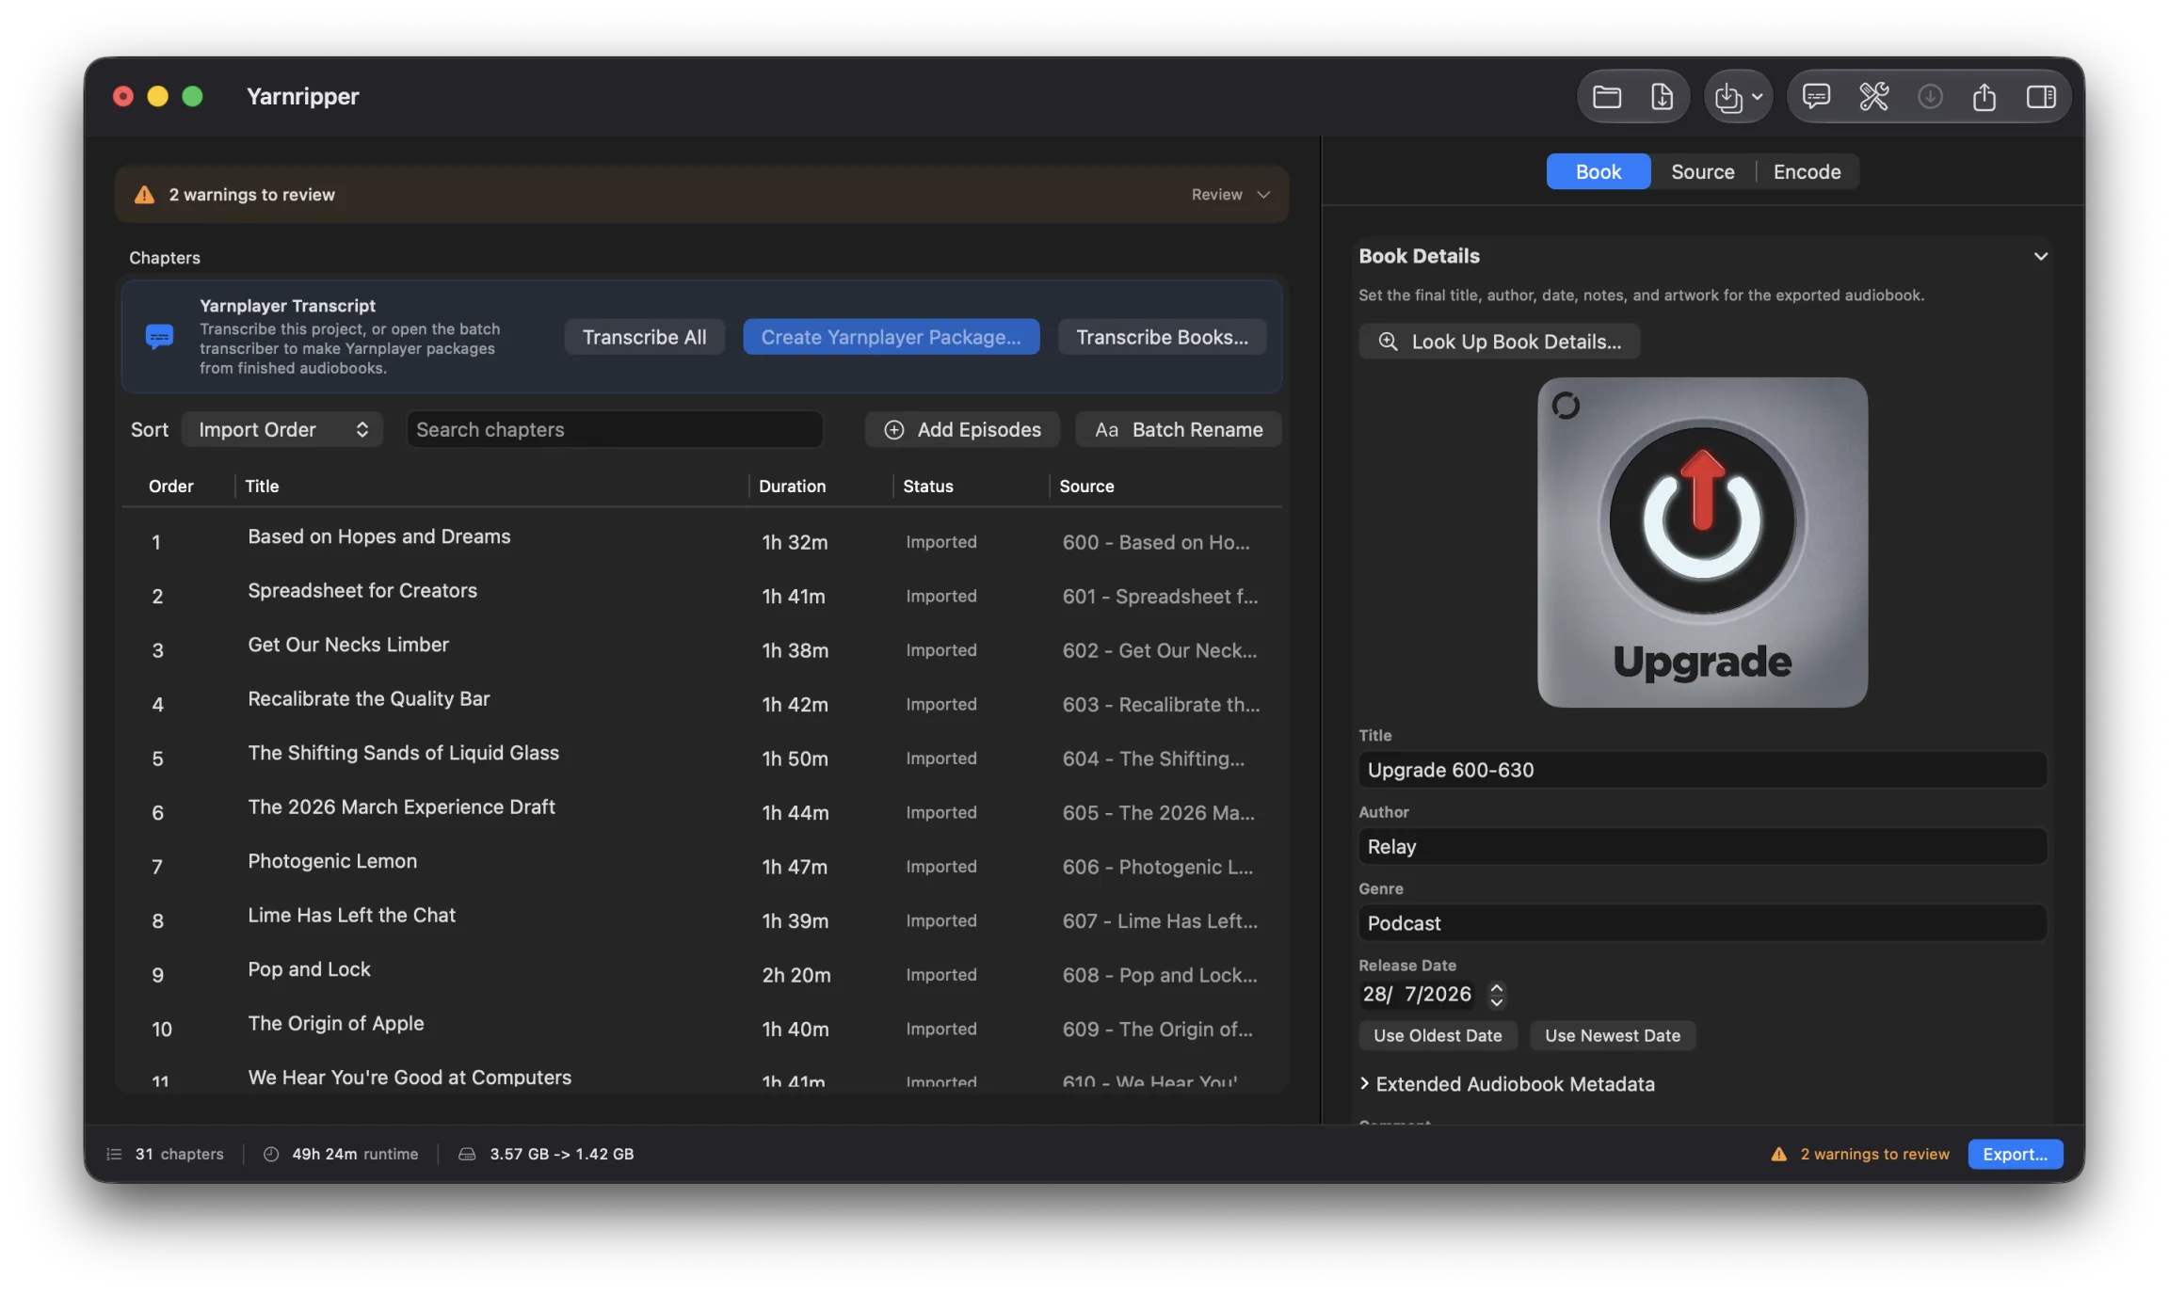
Task: Open Transcribe Books dialog
Action: pos(1162,337)
